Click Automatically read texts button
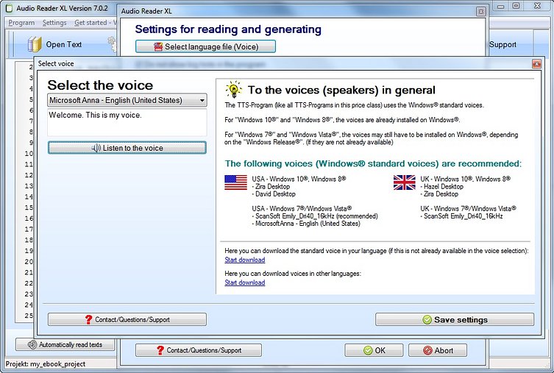Image resolution: width=554 pixels, height=373 pixels. click(x=65, y=345)
